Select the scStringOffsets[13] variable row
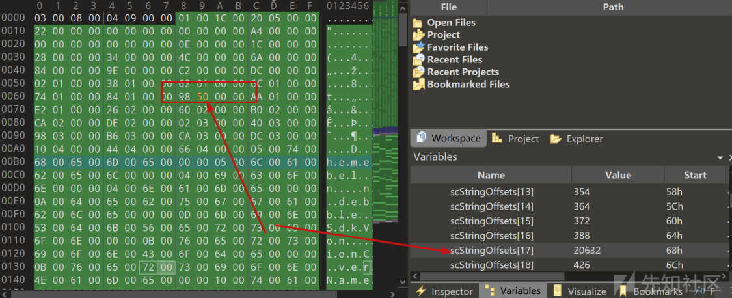Viewport: 732px width, 298px height. [x=491, y=192]
